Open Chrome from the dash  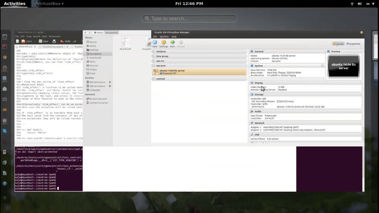(x=4, y=57)
